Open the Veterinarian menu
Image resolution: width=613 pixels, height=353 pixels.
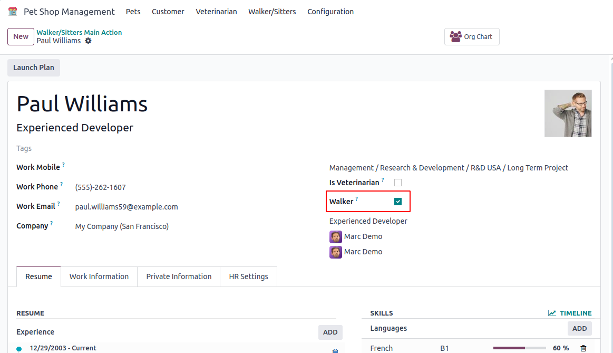click(216, 12)
